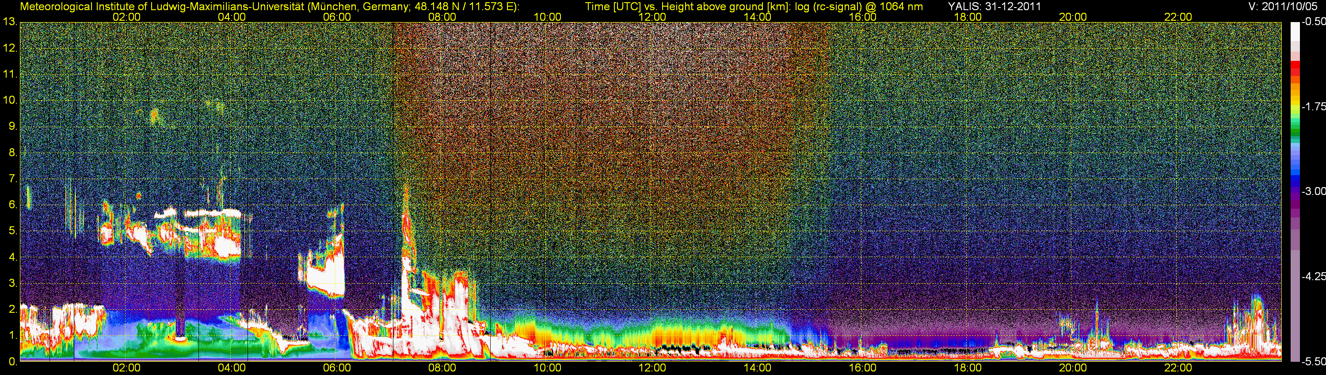
Task: Click the bottom axis time label 06:00
Action: coord(337,368)
